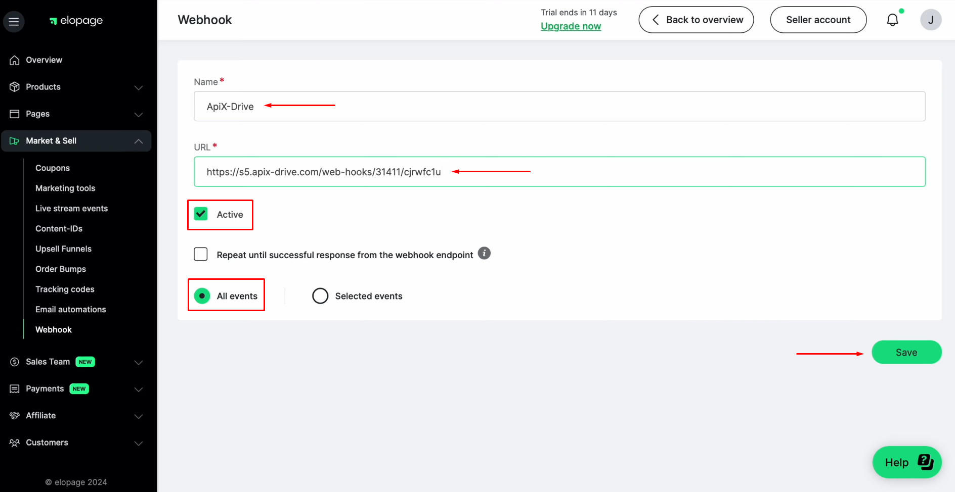Open Upsell Funnels
This screenshot has height=492, width=955.
[x=63, y=249]
